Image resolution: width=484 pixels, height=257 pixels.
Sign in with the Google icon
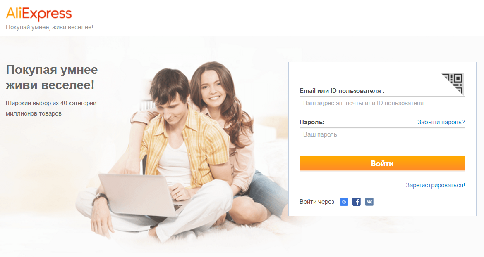pos(344,202)
